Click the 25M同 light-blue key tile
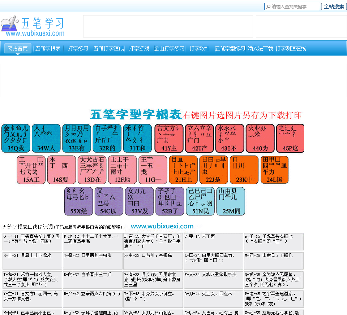 (231, 201)
